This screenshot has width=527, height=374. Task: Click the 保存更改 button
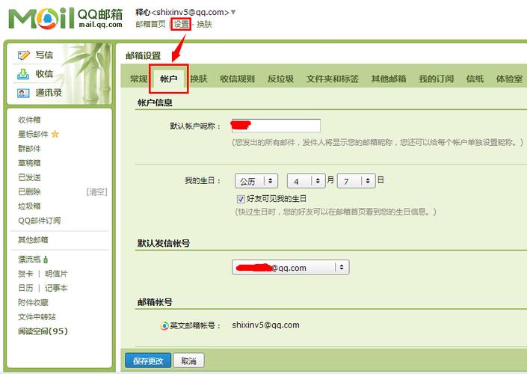click(148, 361)
